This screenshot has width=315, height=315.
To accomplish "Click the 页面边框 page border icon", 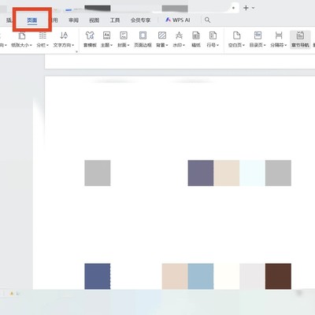I will click(x=143, y=39).
